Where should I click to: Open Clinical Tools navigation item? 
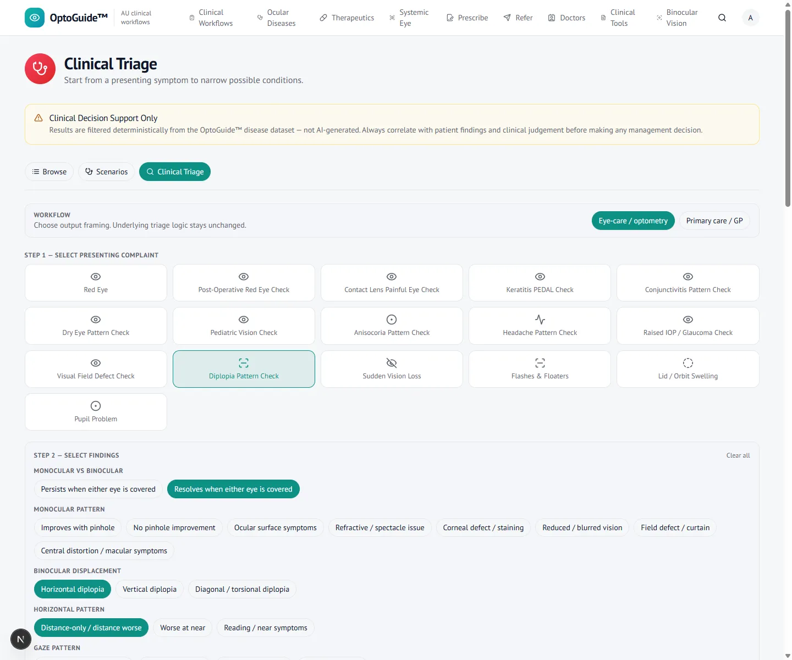pos(618,18)
